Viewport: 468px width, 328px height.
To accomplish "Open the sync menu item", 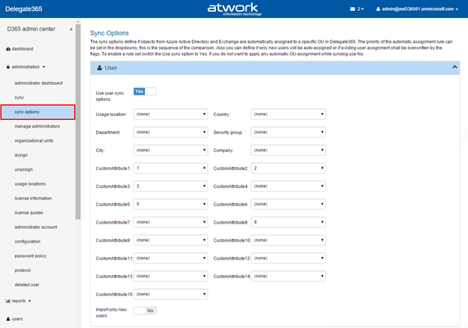I will pos(19,97).
